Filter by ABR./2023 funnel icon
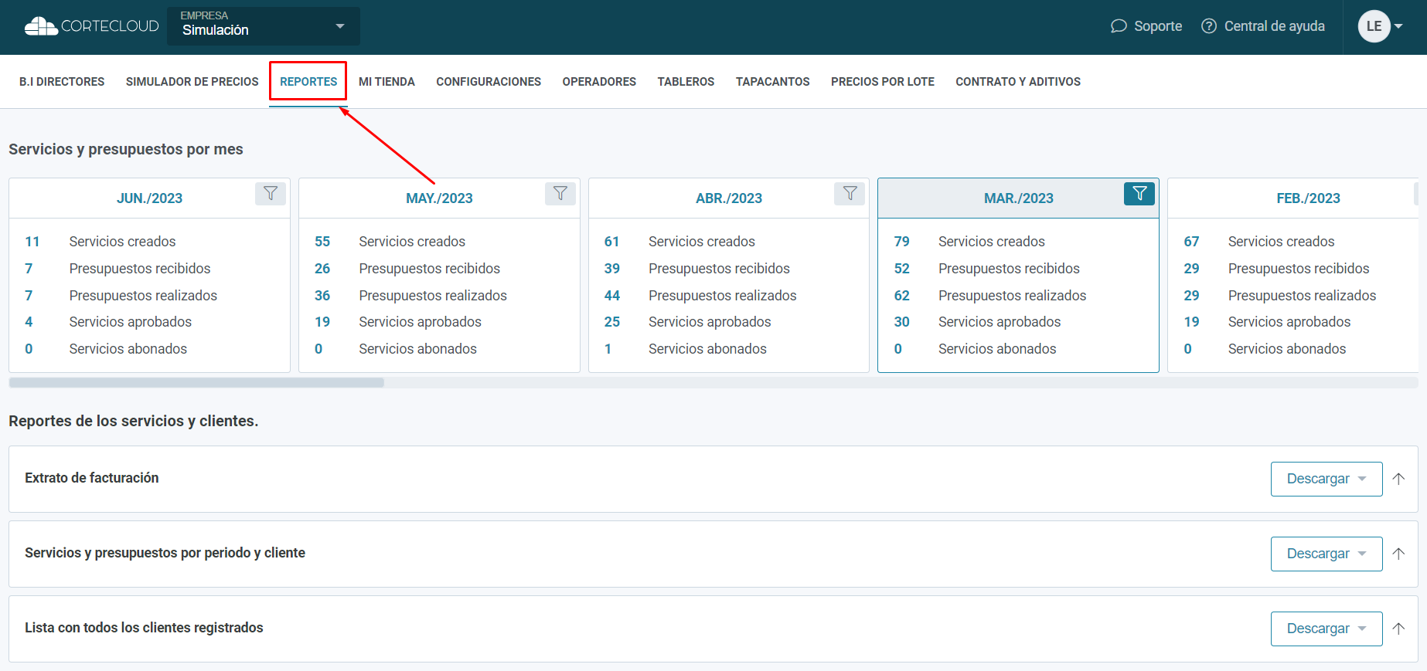 (x=850, y=193)
